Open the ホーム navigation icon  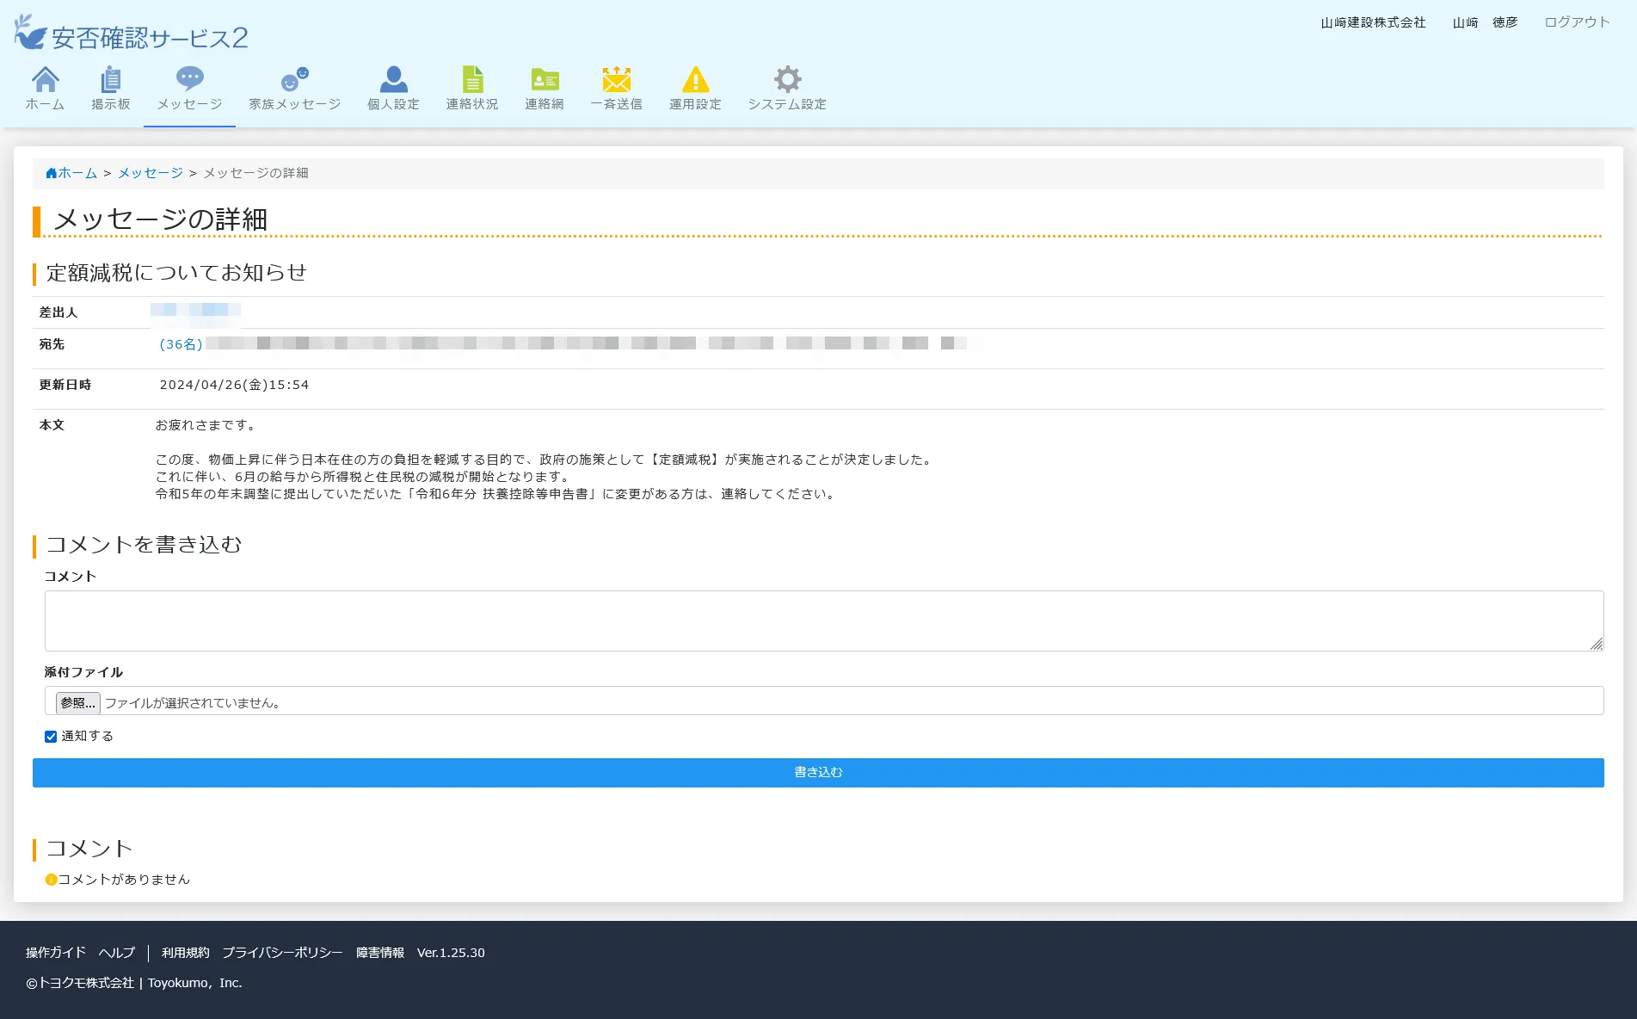44,86
